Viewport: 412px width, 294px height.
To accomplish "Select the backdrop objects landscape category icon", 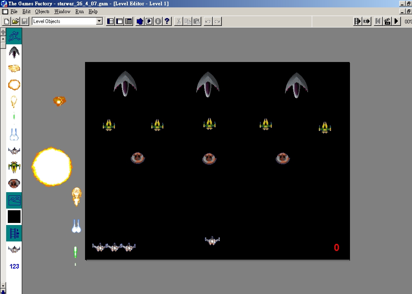I will tap(14, 200).
